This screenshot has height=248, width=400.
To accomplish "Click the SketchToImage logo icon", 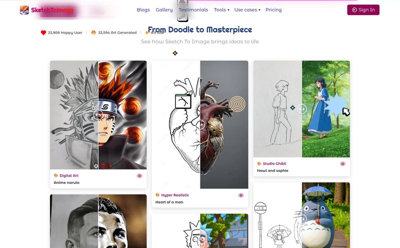I will [x=24, y=10].
